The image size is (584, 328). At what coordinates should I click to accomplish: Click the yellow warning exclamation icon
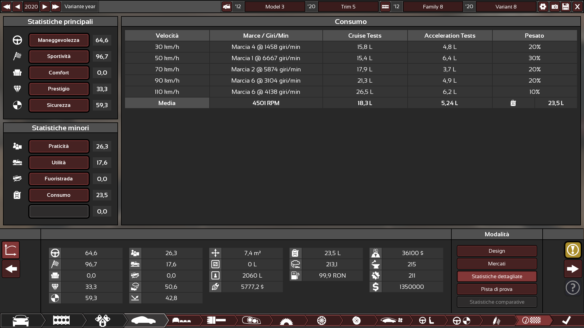tap(572, 250)
